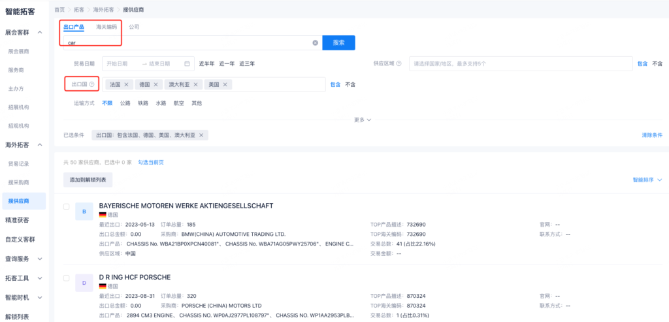Click the help icon beside 出口国
Image resolution: width=669 pixels, height=322 pixels.
point(91,85)
